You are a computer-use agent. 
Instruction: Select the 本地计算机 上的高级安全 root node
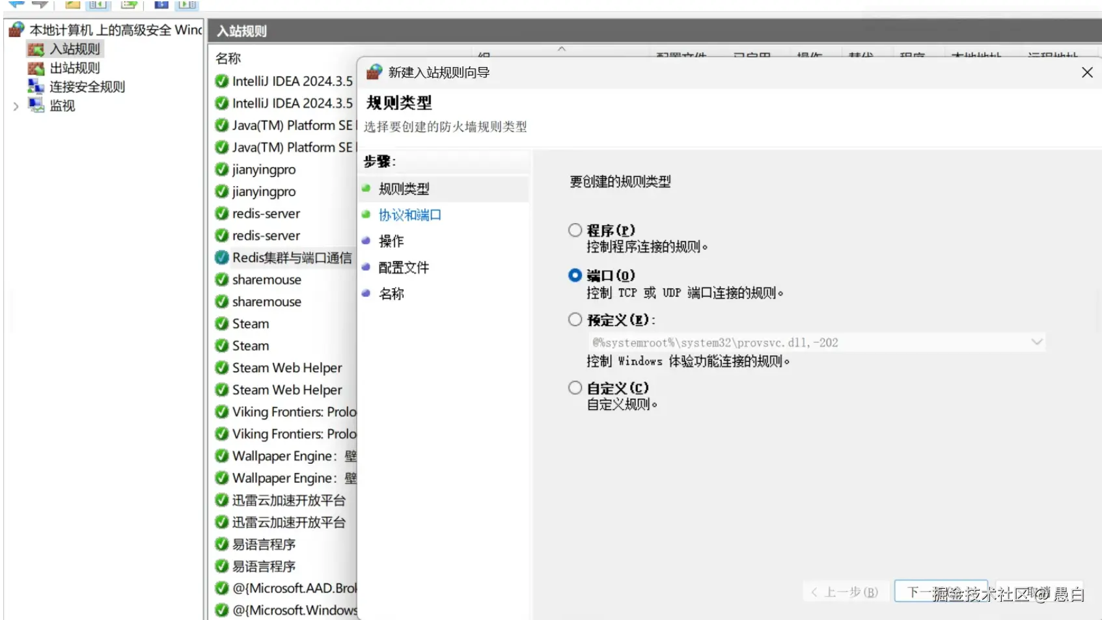tap(116, 30)
